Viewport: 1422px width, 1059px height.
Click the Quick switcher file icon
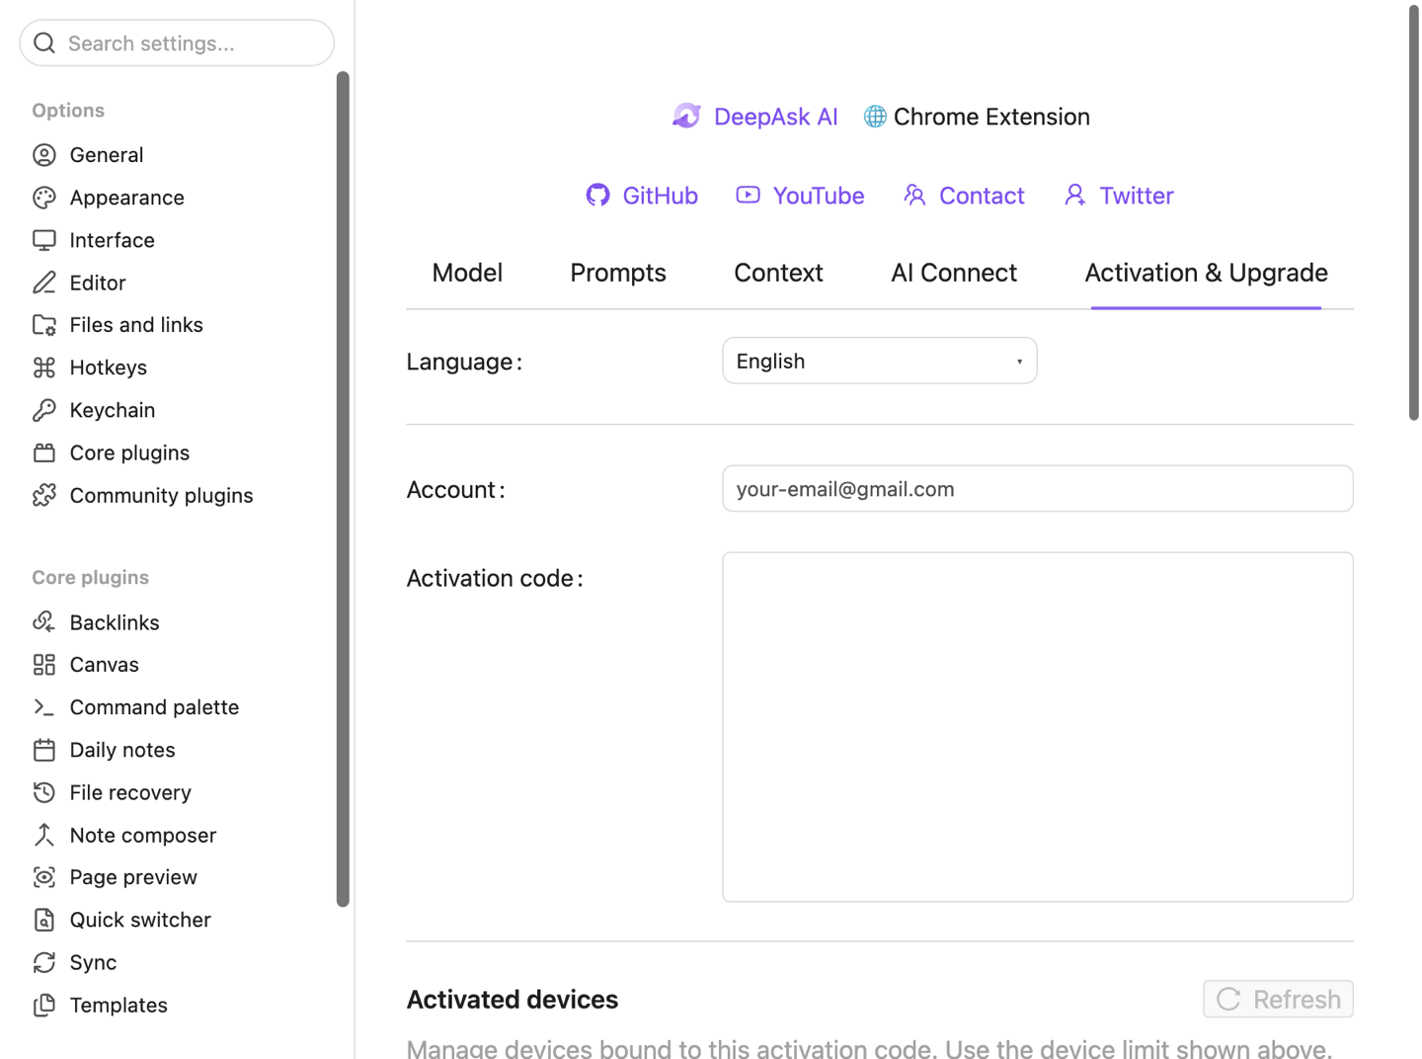pyautogui.click(x=44, y=920)
